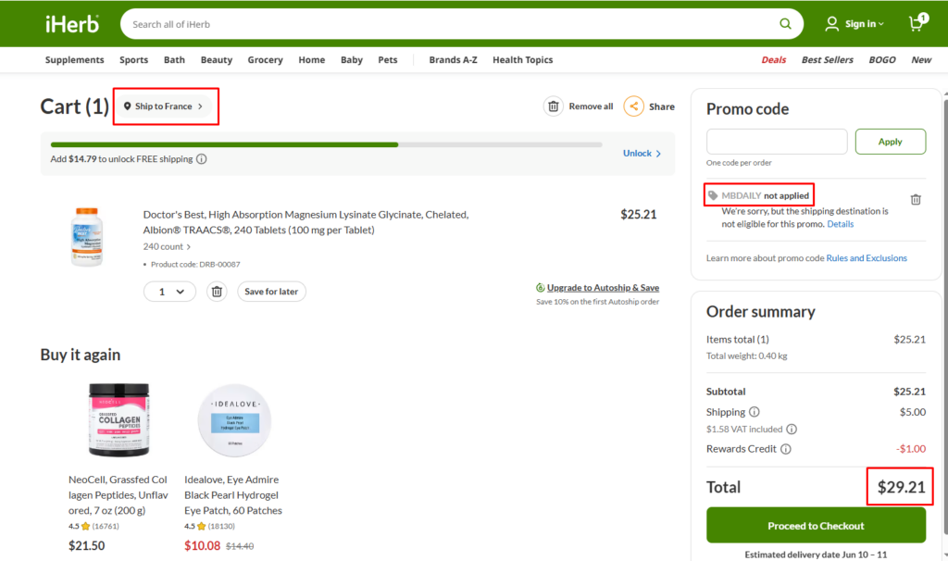This screenshot has height=561, width=948.
Task: Click Total weight: 0.40 kg text
Action: point(747,356)
